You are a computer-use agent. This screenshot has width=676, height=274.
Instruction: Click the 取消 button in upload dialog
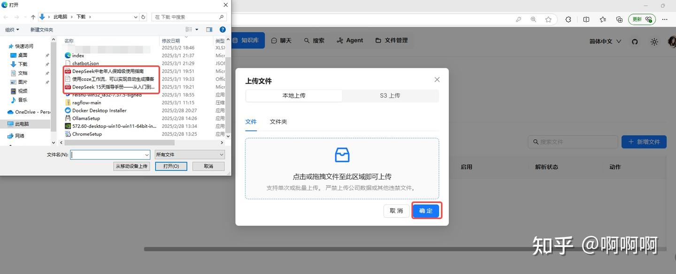pos(397,211)
